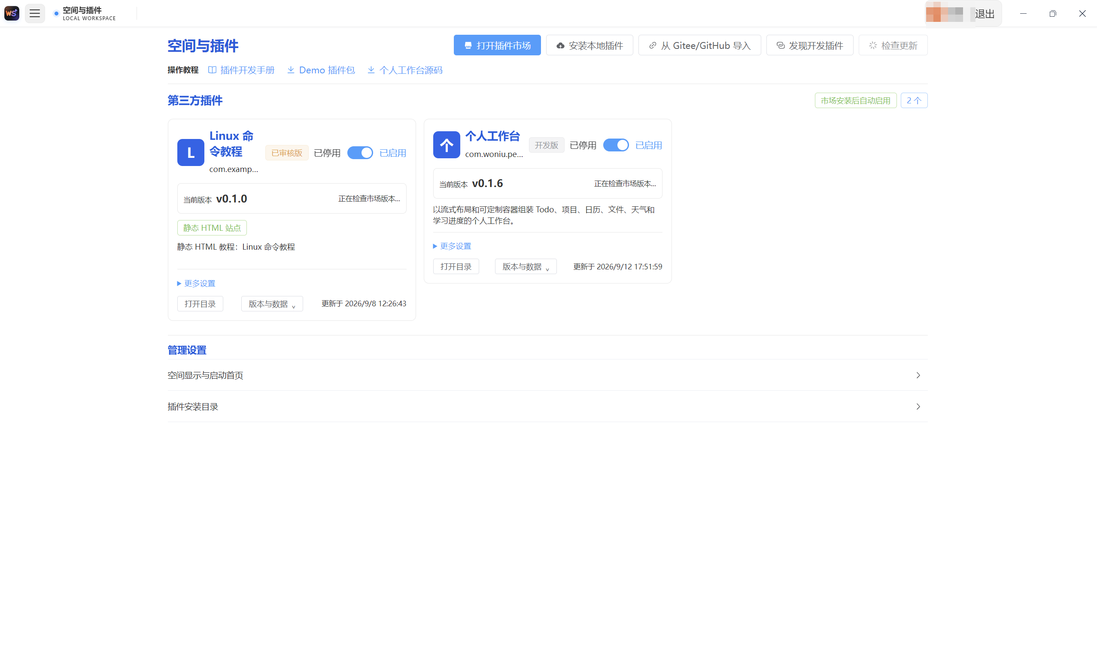Click 打开插件市场 button
The image size is (1097, 655).
coord(497,45)
